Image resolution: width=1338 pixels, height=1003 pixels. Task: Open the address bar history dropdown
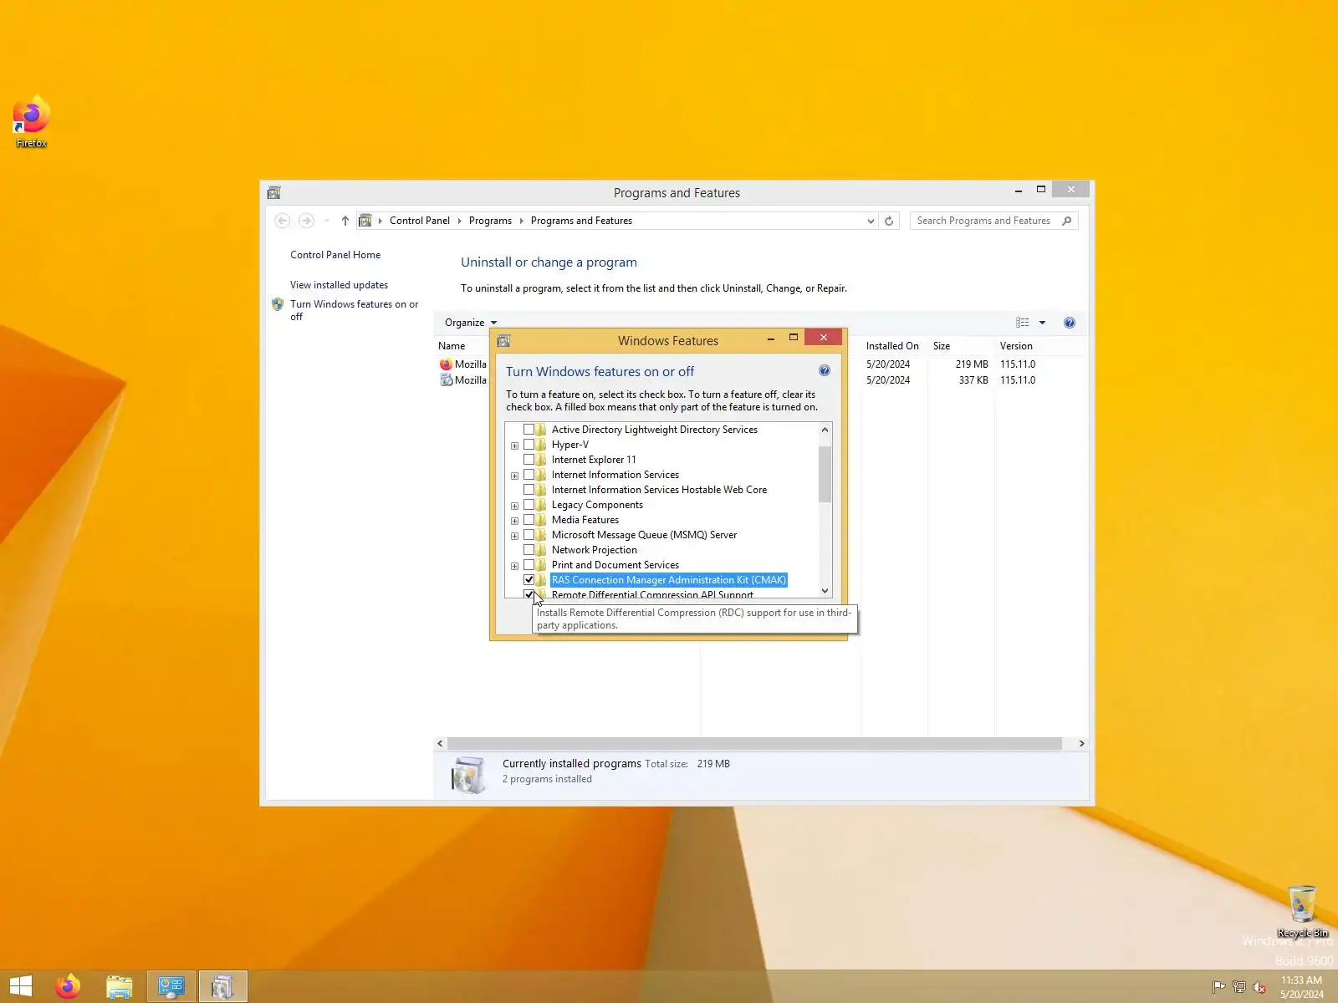point(871,221)
